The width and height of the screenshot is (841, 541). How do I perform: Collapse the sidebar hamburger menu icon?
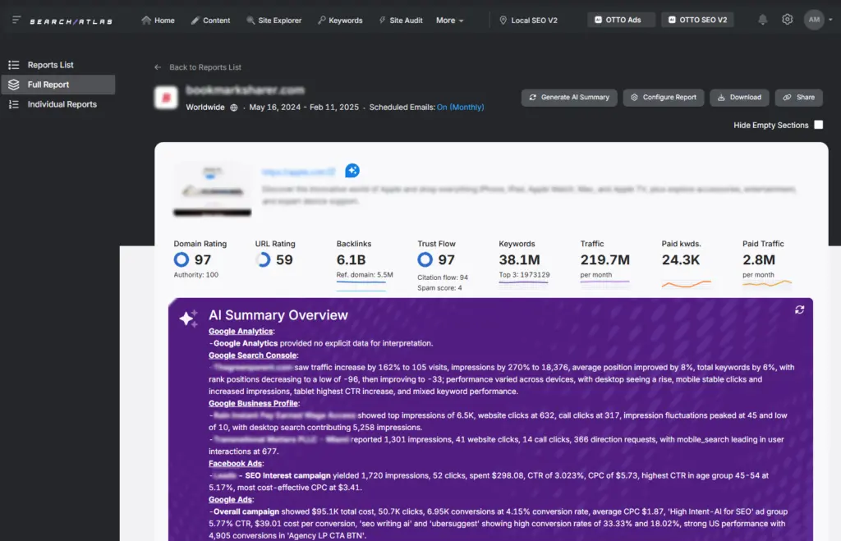16,20
